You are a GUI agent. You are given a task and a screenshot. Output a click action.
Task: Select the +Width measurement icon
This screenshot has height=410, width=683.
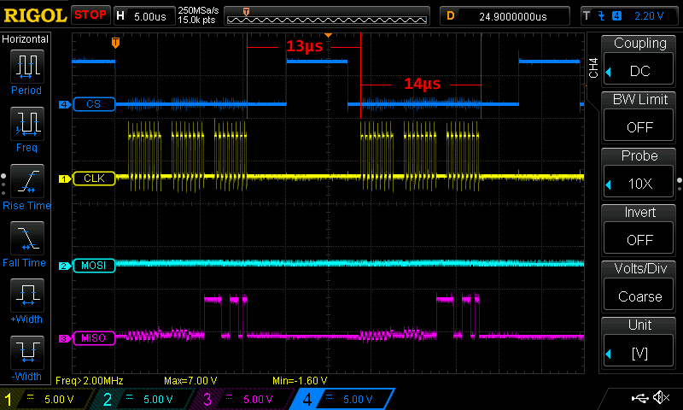(x=27, y=296)
